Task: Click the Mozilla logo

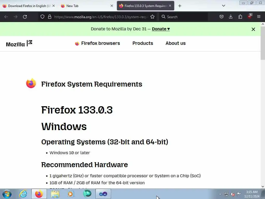Action: (x=19, y=44)
